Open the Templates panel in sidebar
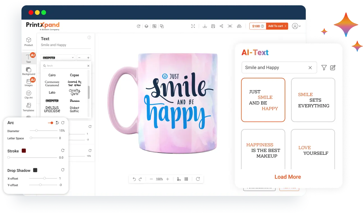 (x=29, y=107)
